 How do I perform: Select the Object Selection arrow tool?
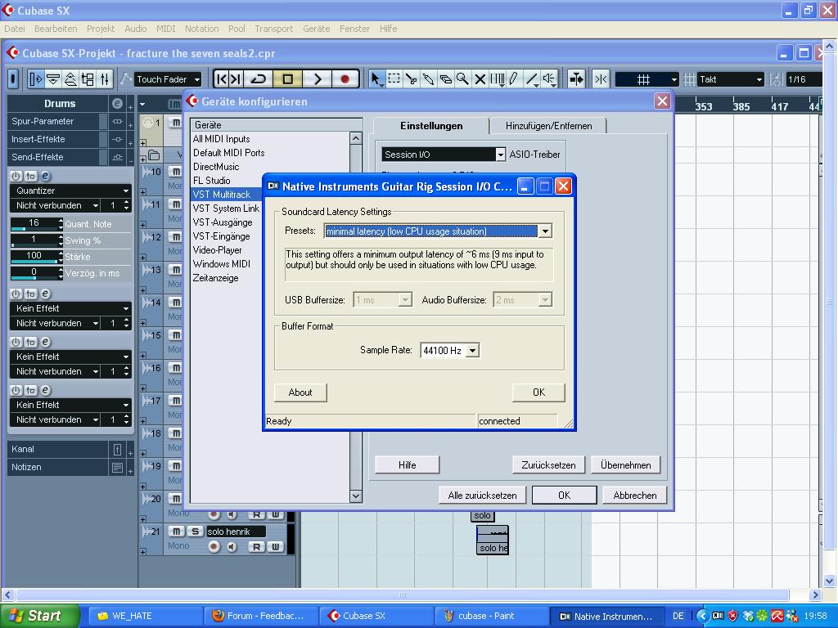click(376, 79)
